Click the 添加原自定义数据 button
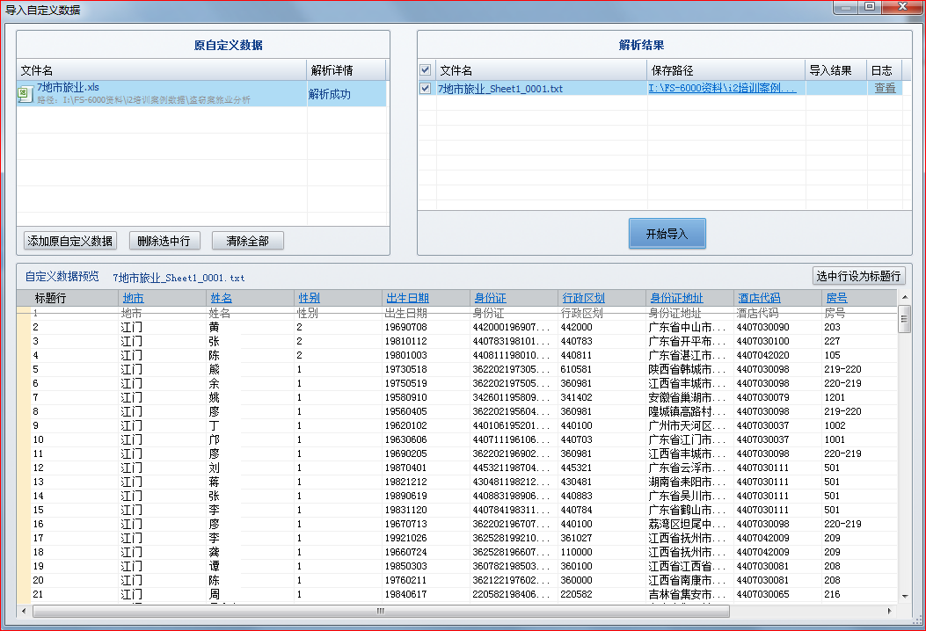Viewport: 926px width, 631px height. coord(69,240)
